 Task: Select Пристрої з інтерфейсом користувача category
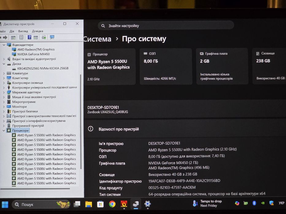coord(39,121)
